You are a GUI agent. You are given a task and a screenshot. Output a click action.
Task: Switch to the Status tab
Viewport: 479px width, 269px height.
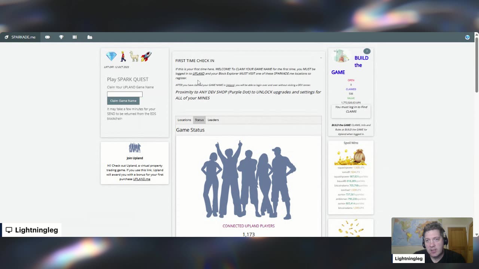point(199,120)
